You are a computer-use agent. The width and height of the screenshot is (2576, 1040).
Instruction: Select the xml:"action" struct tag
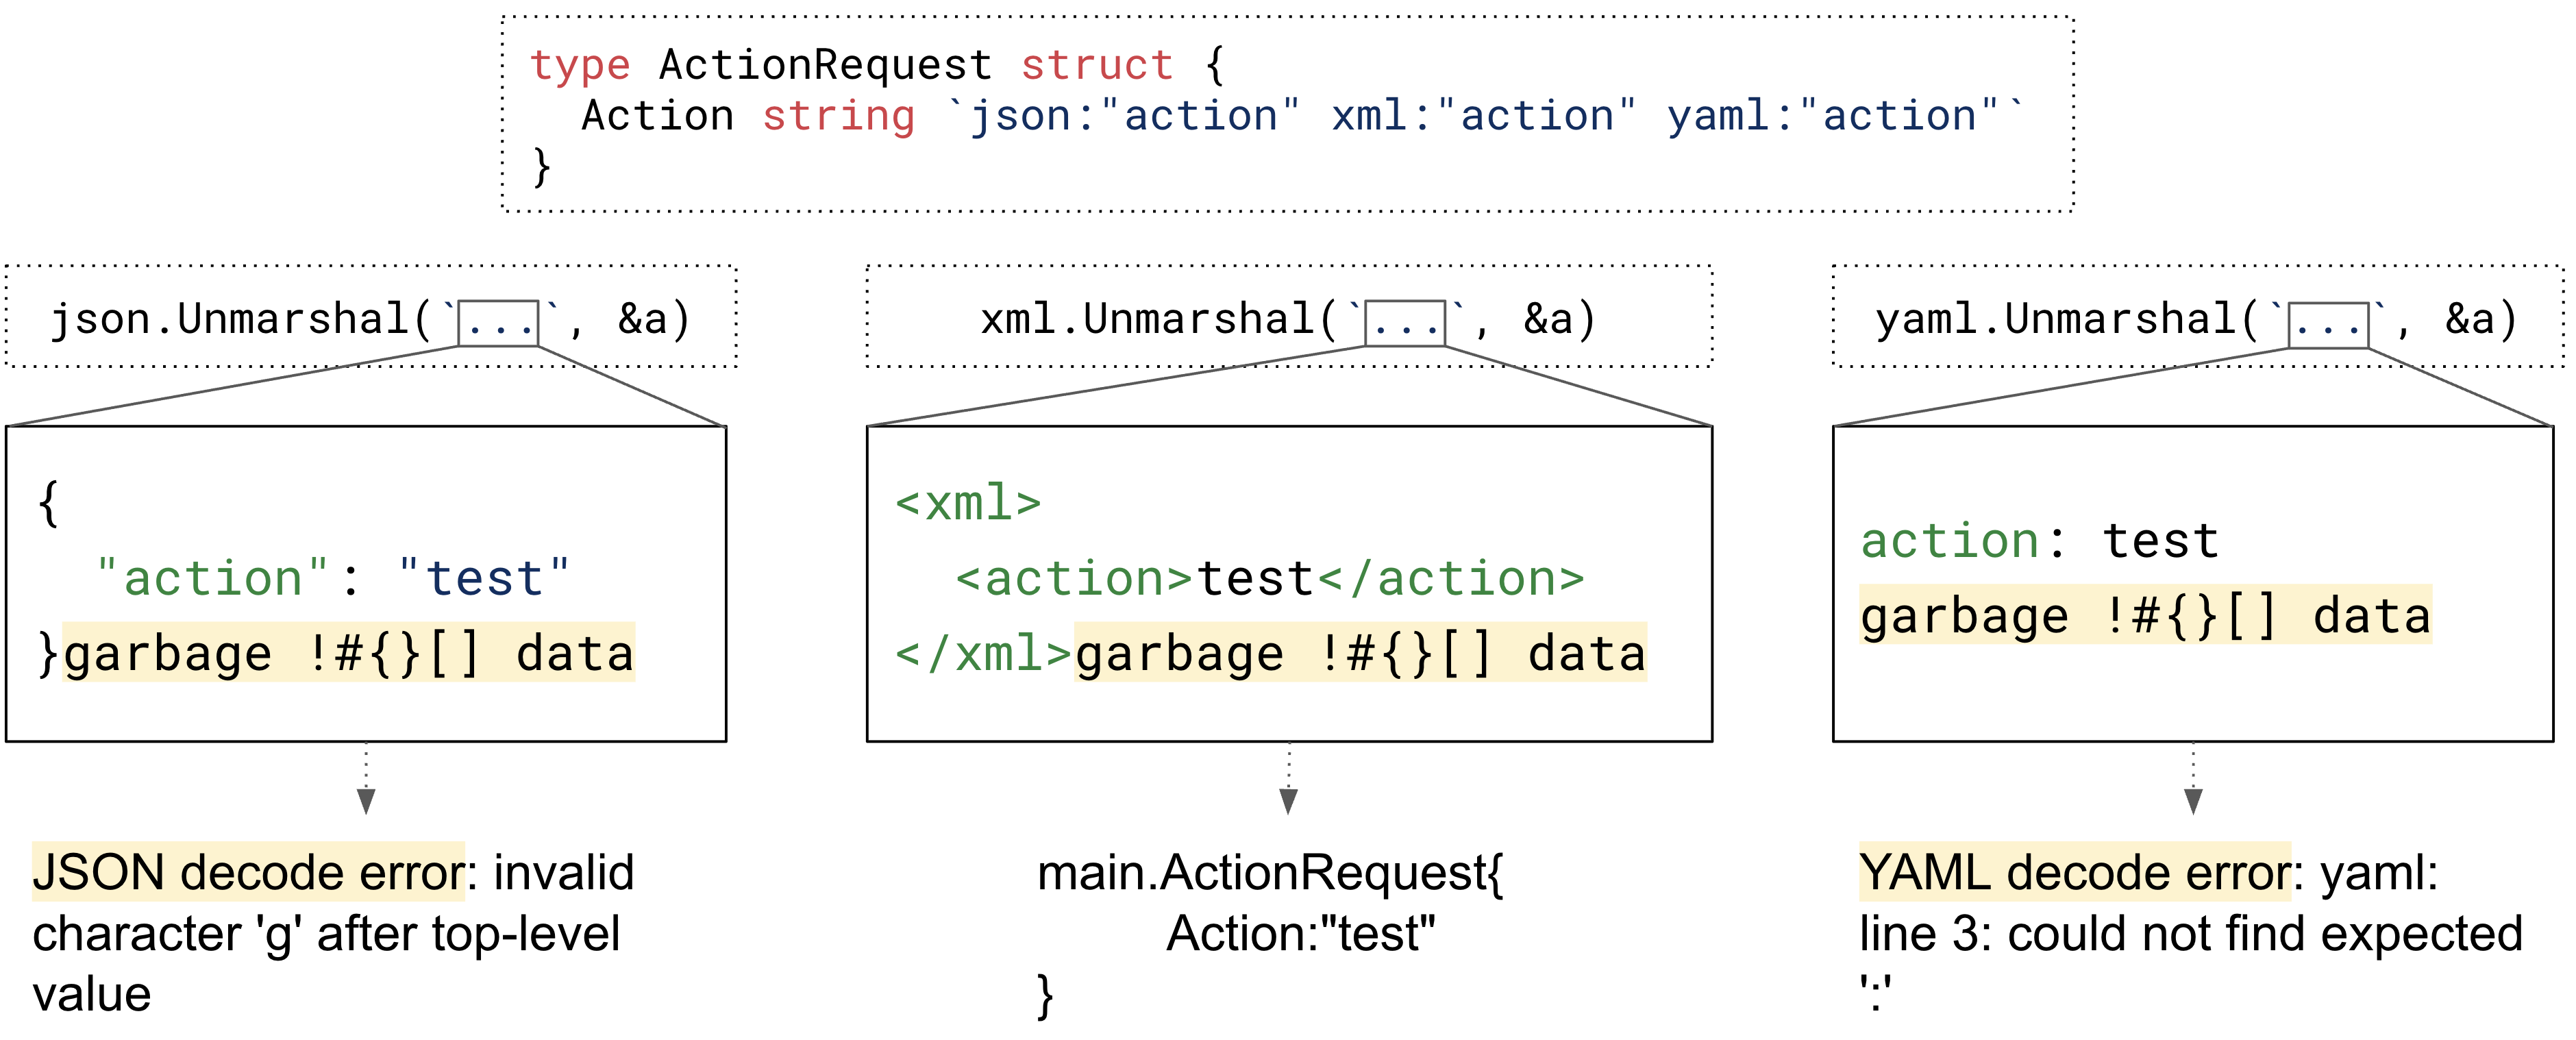1482,115
